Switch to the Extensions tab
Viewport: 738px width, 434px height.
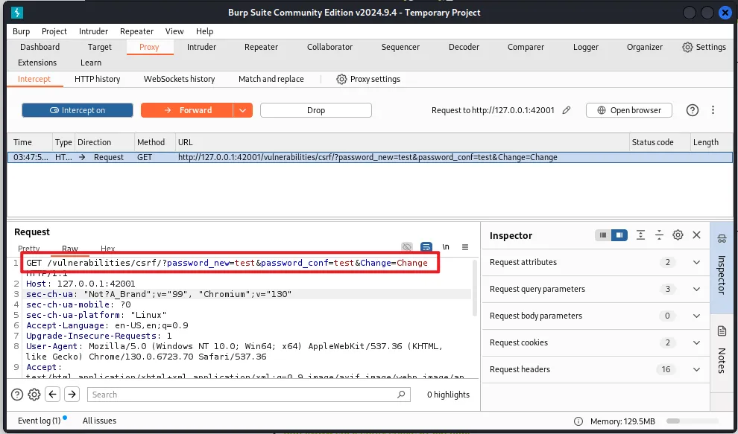point(37,63)
